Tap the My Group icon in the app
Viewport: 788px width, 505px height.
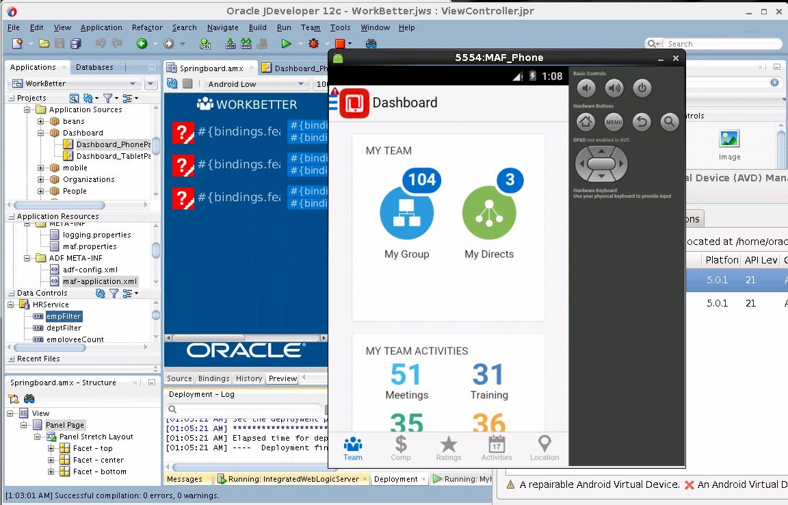[x=406, y=212]
